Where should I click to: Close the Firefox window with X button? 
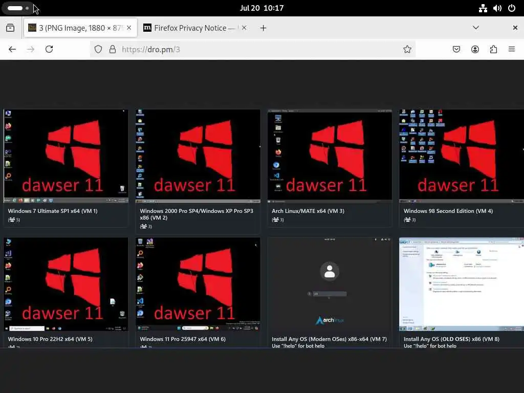[515, 28]
